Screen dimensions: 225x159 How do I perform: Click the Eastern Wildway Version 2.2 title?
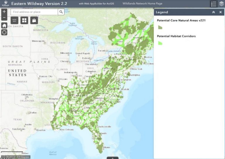tap(39, 4)
